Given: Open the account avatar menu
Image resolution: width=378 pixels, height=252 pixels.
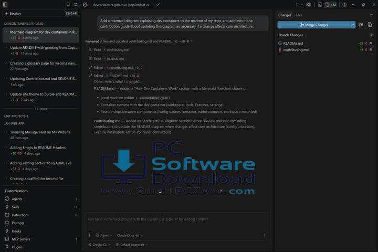Looking at the screenshot, I should [344, 5].
